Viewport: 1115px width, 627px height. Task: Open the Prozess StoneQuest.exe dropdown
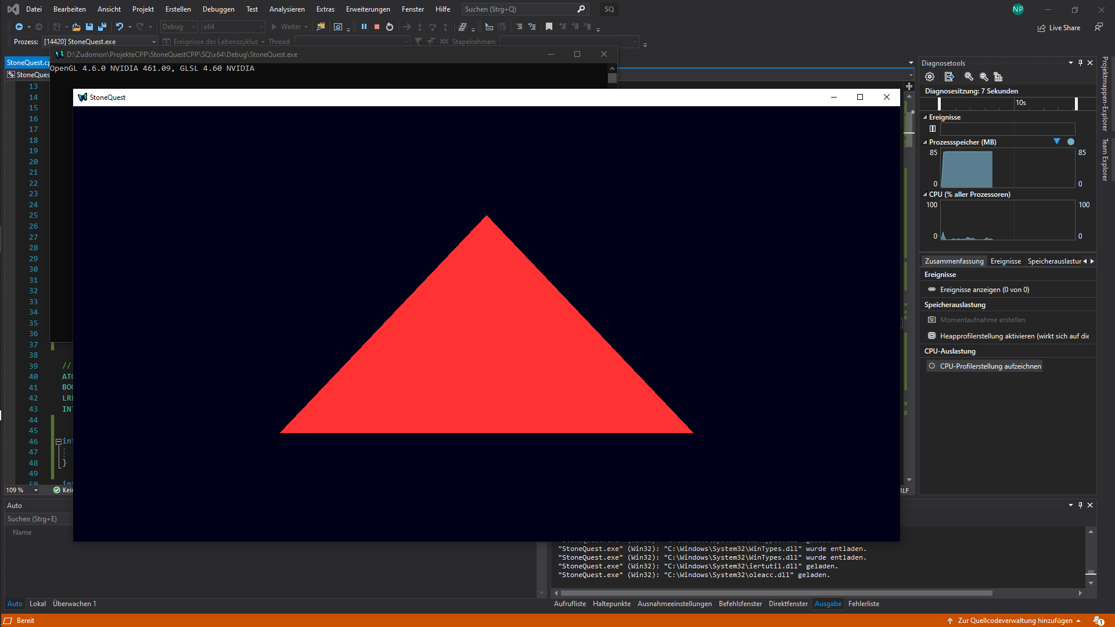(x=153, y=42)
